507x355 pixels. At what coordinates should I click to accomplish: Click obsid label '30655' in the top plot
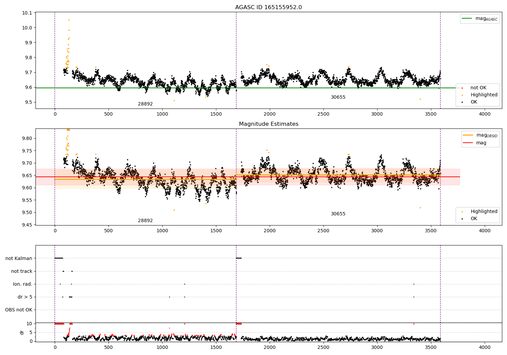point(338,97)
